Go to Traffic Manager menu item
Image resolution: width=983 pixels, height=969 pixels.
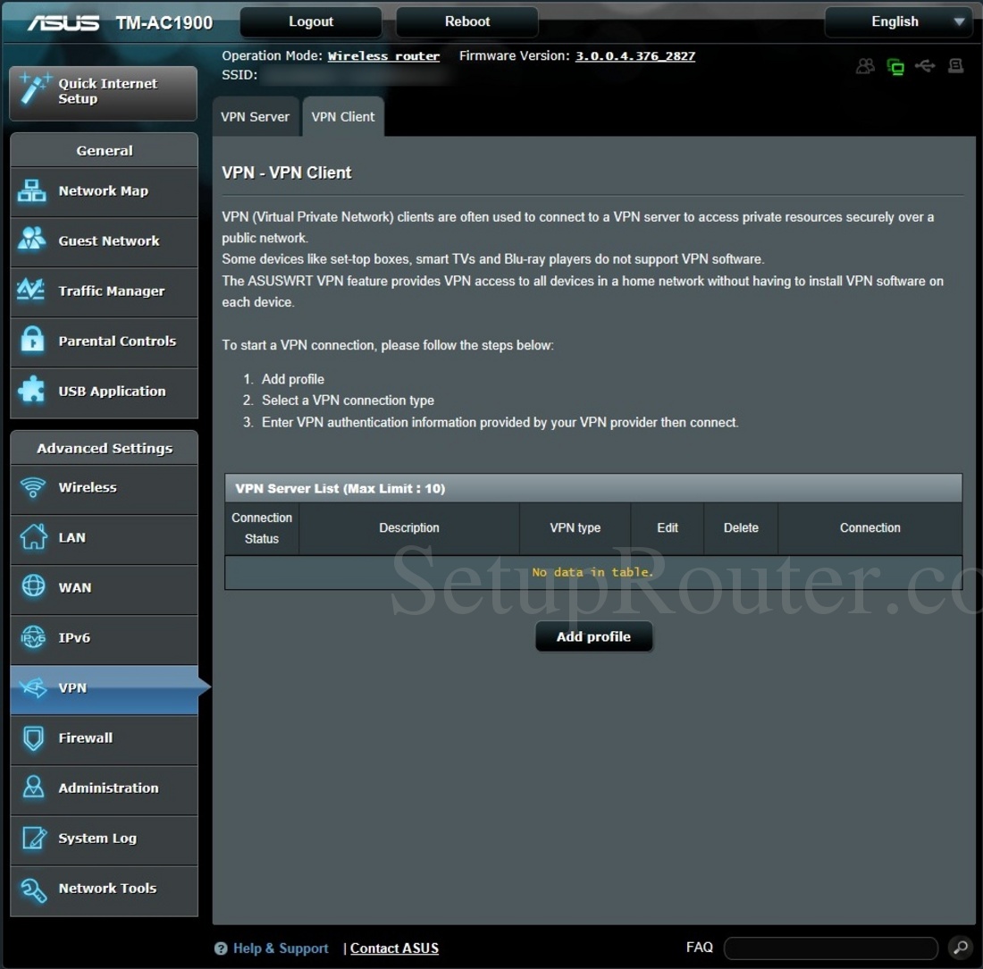point(104,291)
